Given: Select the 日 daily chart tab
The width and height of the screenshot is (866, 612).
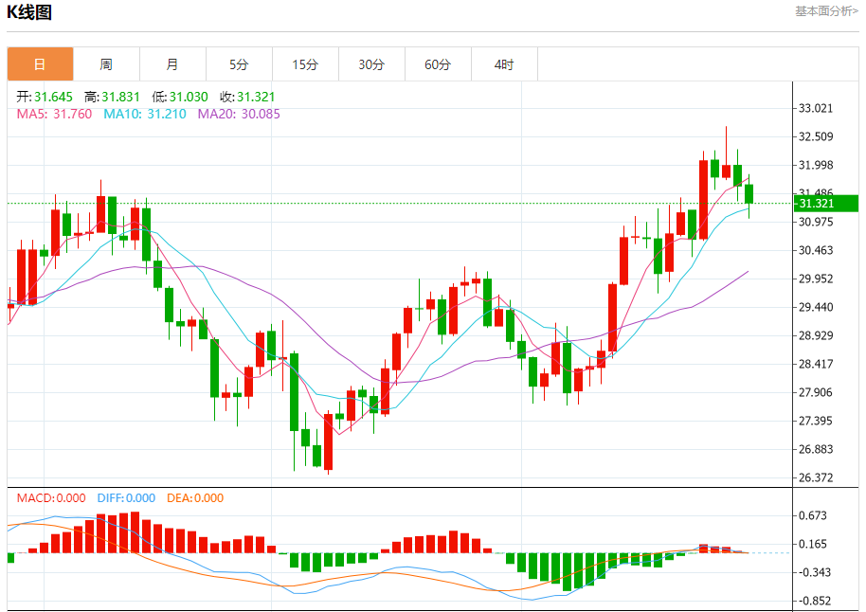Looking at the screenshot, I should pos(41,64).
